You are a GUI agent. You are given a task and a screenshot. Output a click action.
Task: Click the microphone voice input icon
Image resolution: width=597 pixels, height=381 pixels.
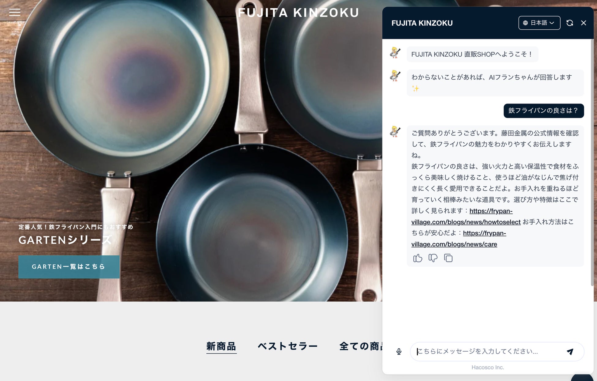click(399, 351)
